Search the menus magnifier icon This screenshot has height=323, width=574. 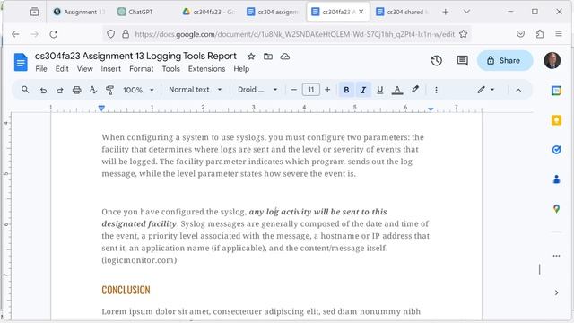(x=25, y=90)
